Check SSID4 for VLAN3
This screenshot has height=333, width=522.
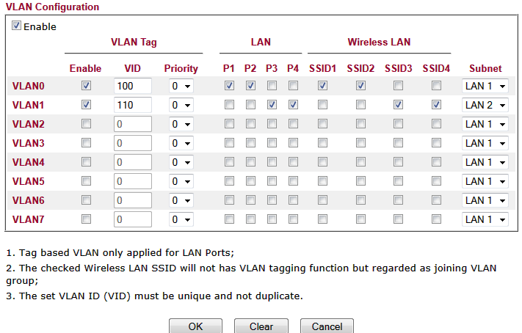coord(436,143)
